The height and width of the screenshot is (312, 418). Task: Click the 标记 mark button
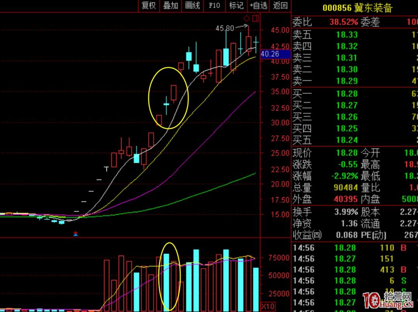pyautogui.click(x=236, y=5)
